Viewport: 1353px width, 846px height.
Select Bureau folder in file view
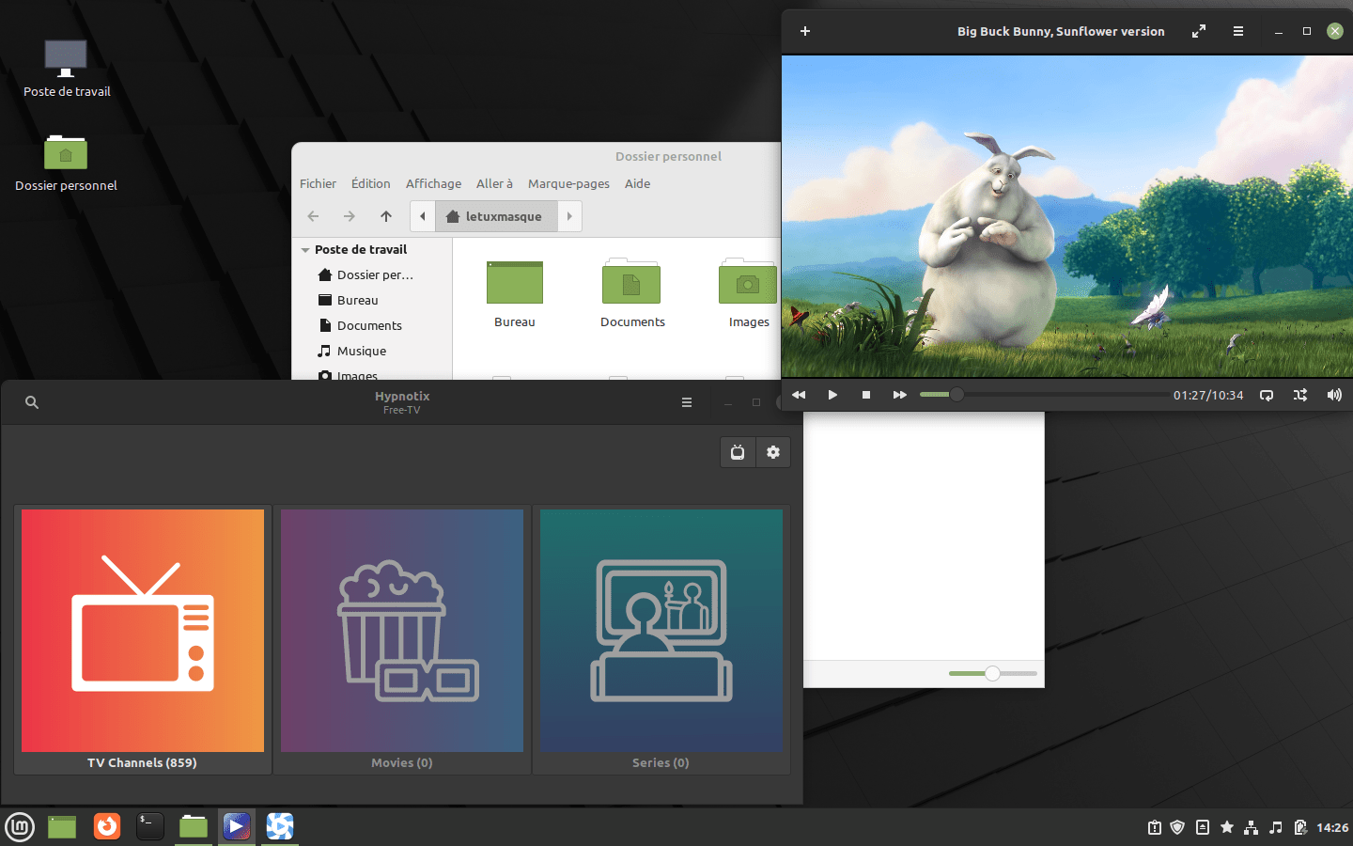pos(515,293)
